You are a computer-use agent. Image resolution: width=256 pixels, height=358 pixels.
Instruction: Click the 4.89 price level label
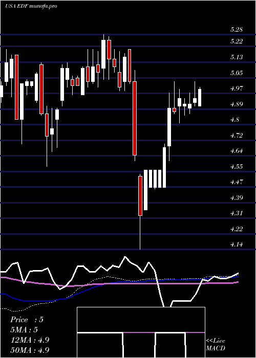237,104
